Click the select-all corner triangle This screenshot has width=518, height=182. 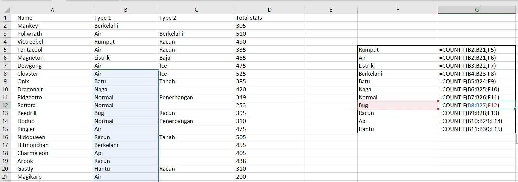pyautogui.click(x=6, y=10)
